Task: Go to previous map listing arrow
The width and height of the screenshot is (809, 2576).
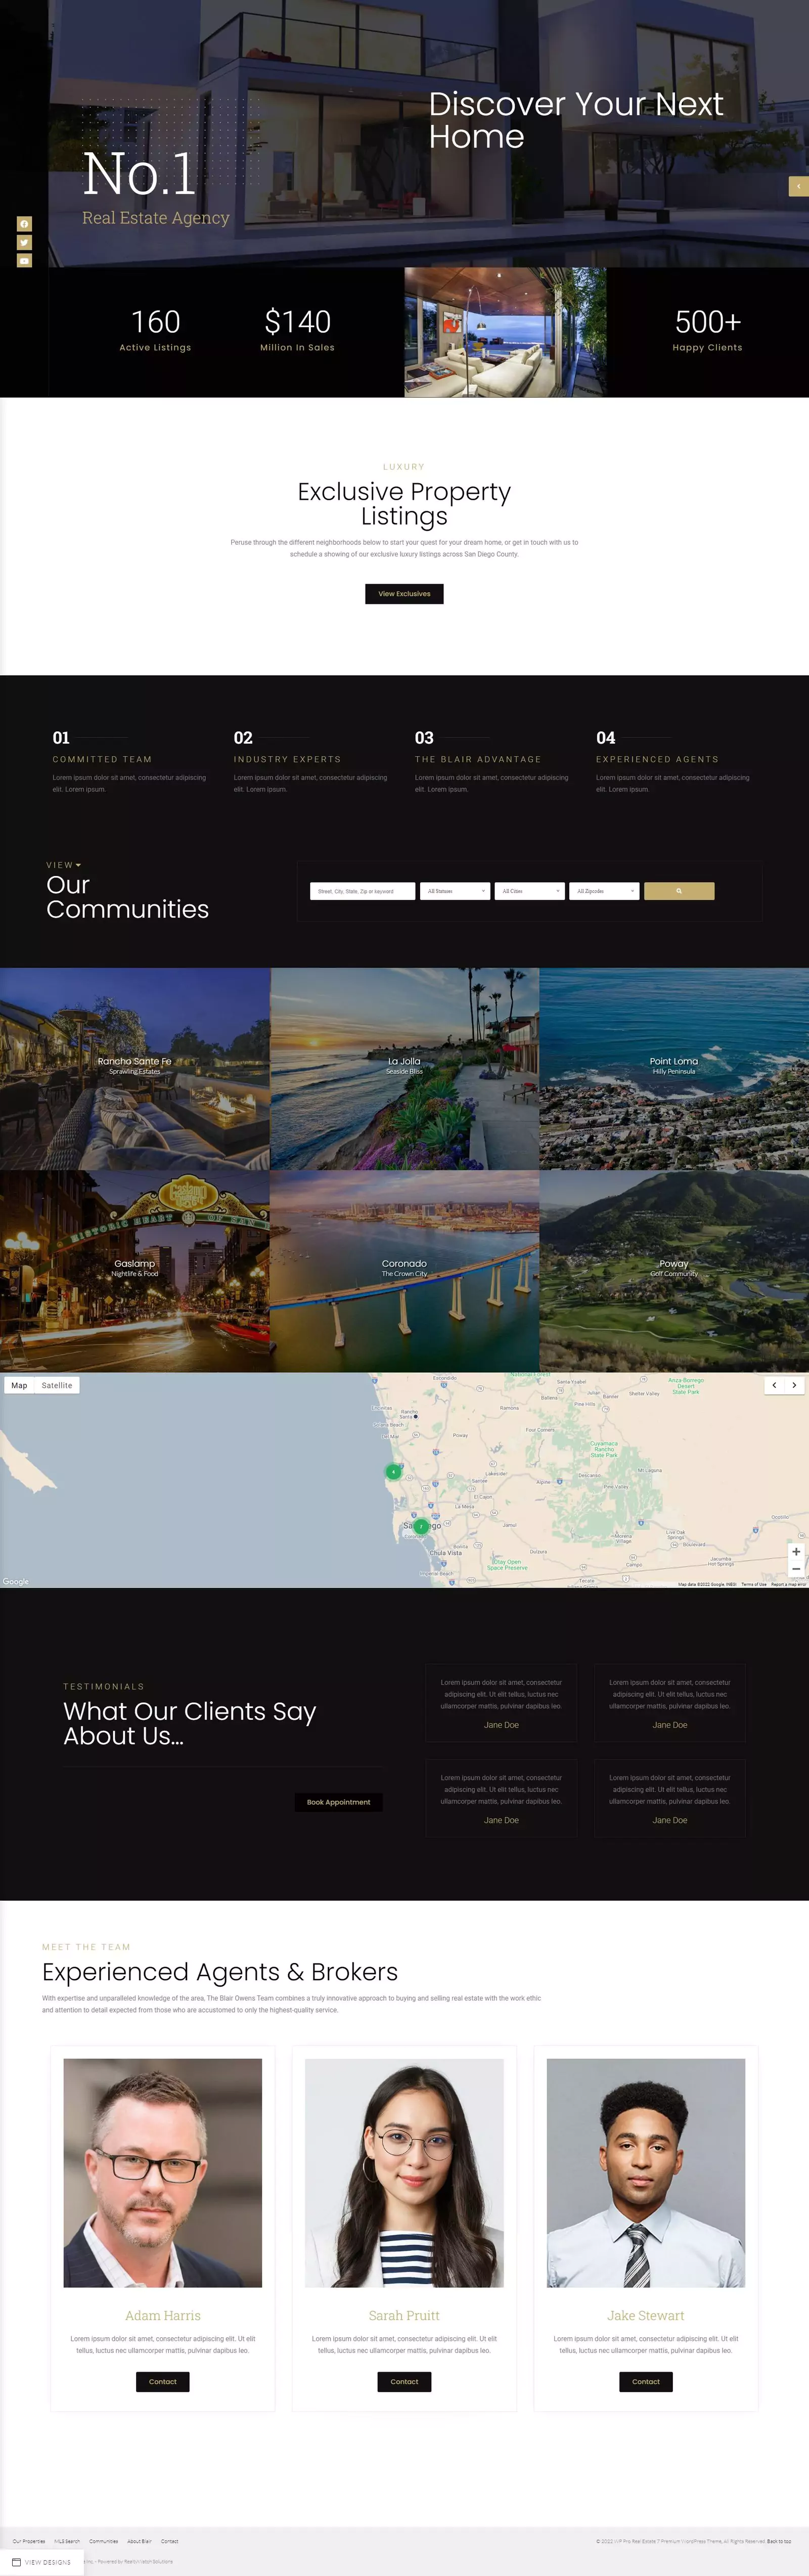Action: pyautogui.click(x=774, y=1385)
